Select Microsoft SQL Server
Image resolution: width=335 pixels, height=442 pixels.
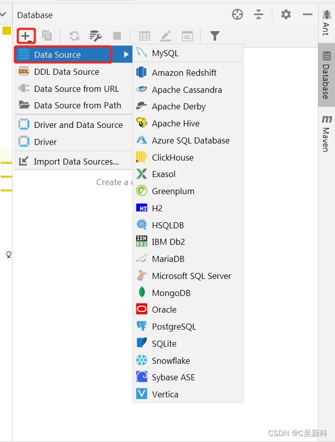[x=188, y=276]
